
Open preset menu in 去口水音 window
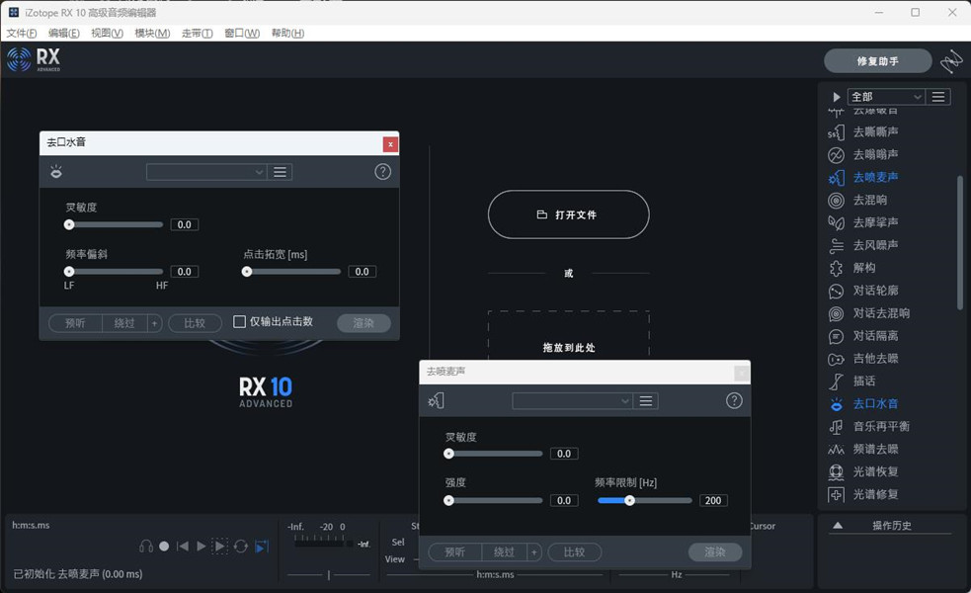pos(280,172)
